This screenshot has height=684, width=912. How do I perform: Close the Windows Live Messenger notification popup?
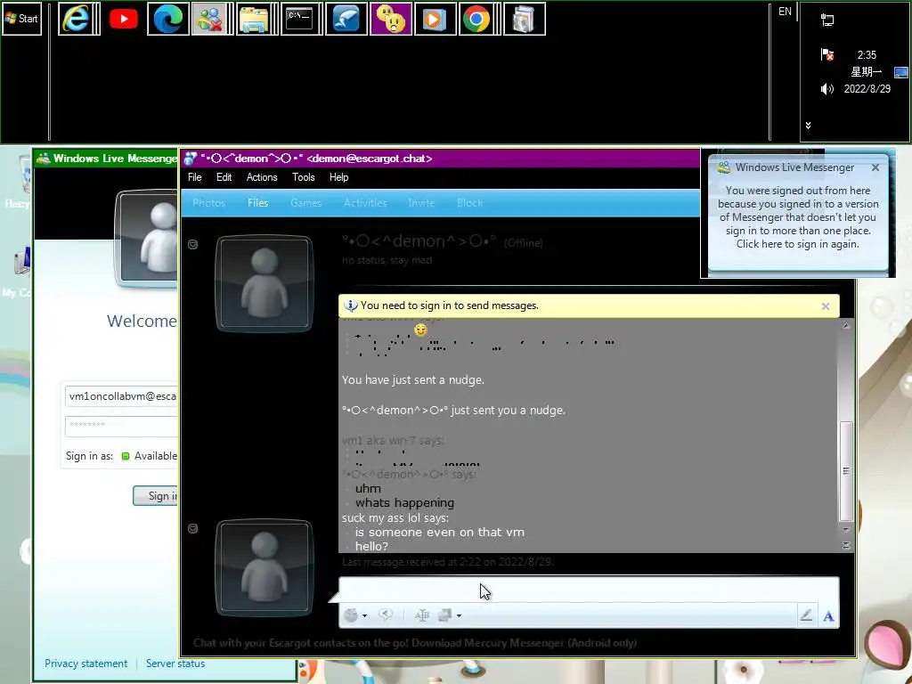tap(875, 167)
